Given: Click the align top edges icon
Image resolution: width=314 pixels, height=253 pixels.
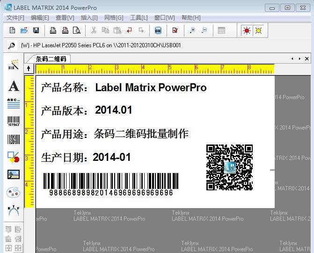Looking at the screenshot, I should point(8,229).
